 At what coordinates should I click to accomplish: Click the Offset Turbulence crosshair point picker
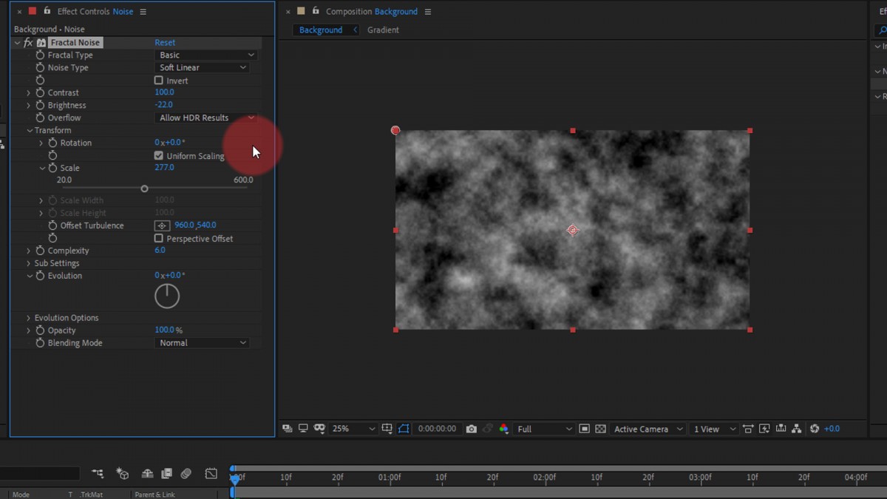162,225
